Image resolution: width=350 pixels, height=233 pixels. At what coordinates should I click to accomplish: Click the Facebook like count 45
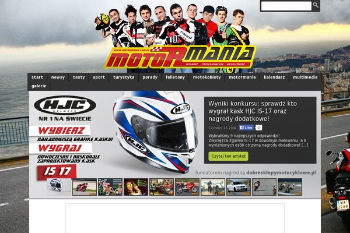pos(258,128)
